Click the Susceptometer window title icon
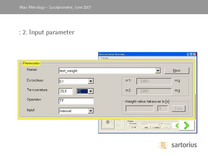 tap(100, 54)
